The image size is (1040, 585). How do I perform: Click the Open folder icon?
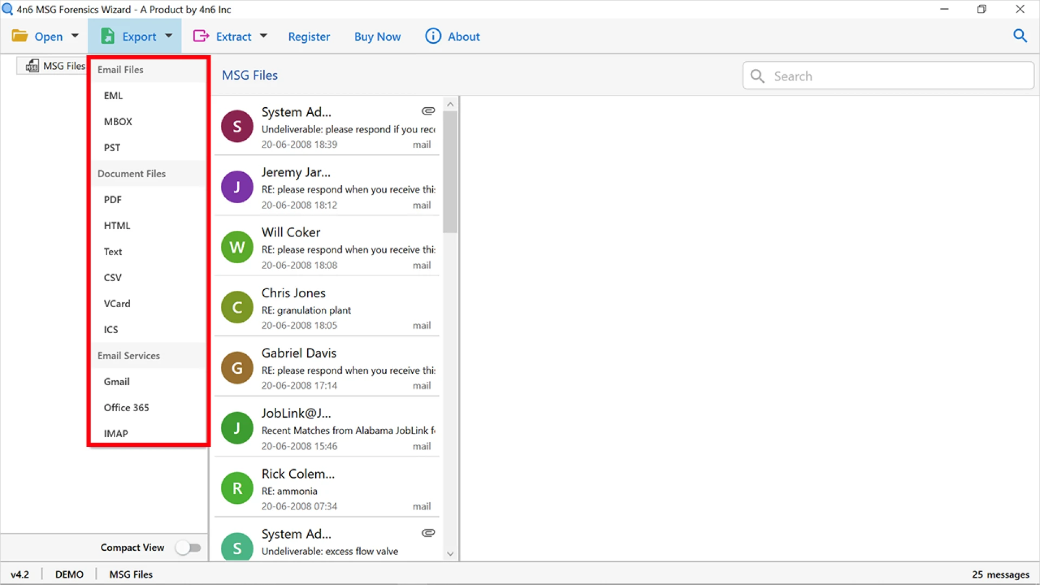point(20,36)
